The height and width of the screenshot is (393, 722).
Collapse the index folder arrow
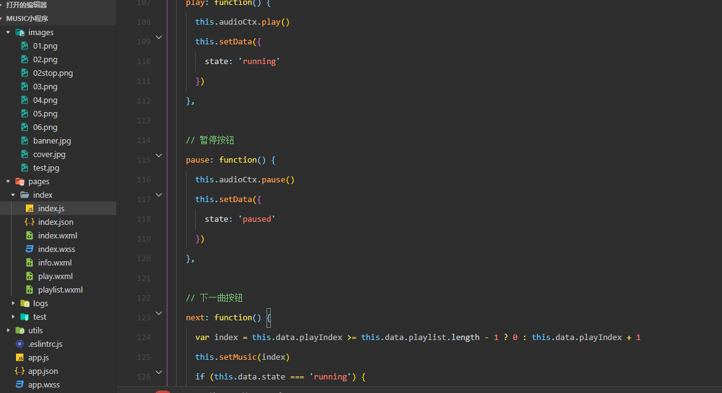click(x=13, y=195)
